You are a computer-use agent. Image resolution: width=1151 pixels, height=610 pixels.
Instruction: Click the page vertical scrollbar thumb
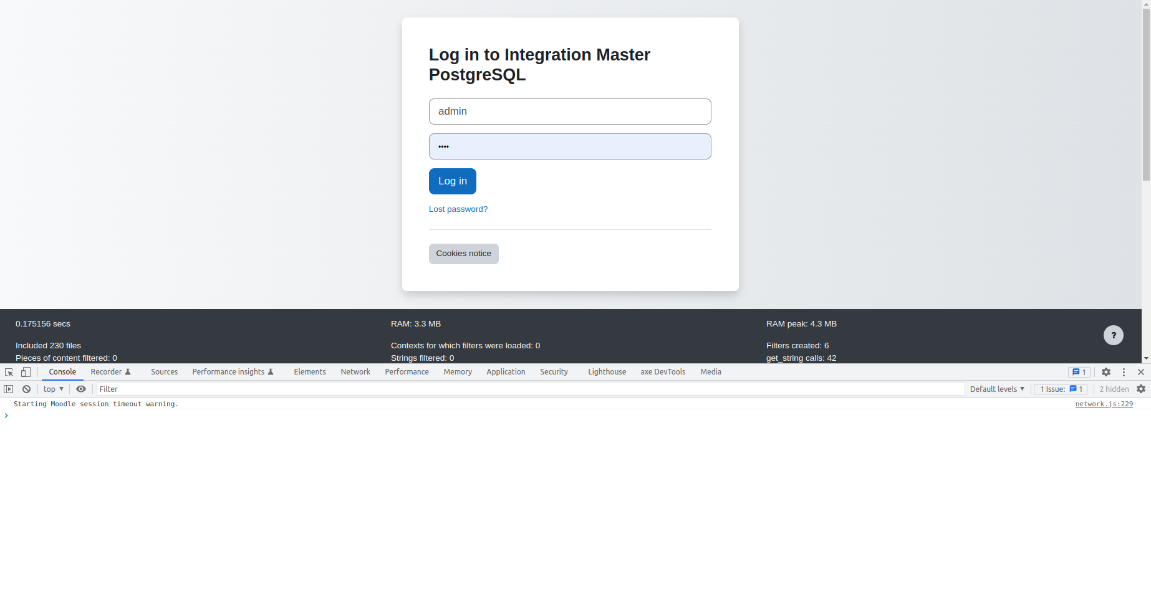[x=1146, y=93]
